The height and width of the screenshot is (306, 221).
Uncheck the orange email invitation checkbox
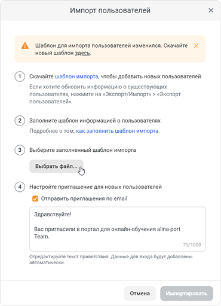tap(35, 198)
